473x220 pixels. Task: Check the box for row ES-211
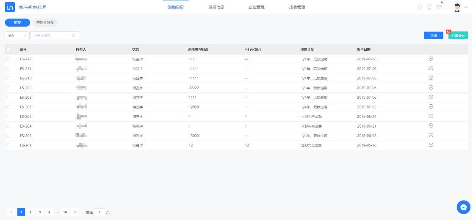[x=8, y=69]
